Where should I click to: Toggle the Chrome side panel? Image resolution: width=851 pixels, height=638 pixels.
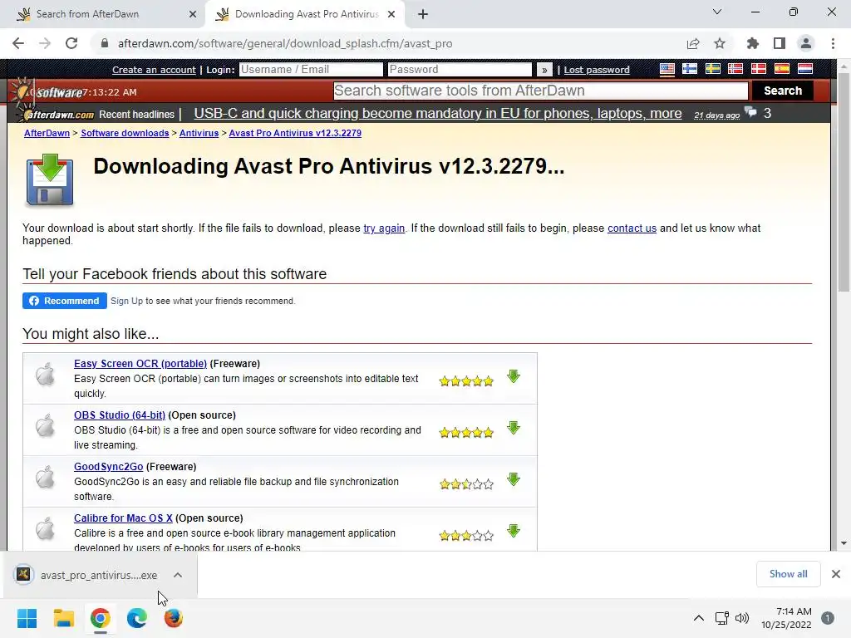(x=780, y=43)
